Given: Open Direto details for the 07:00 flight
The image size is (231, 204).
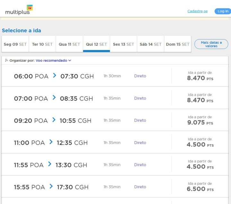Looking at the screenshot, I should tap(140, 98).
